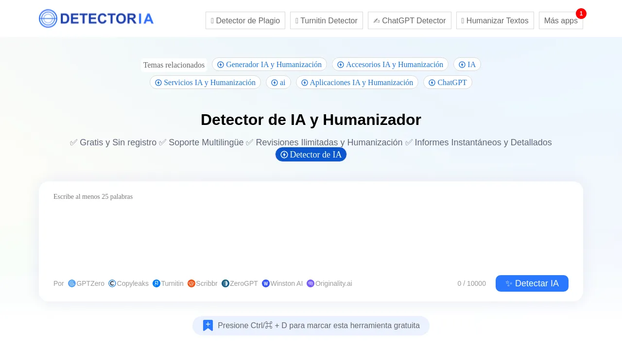
Task: Click the GPTZero icon
Action: coord(72,283)
